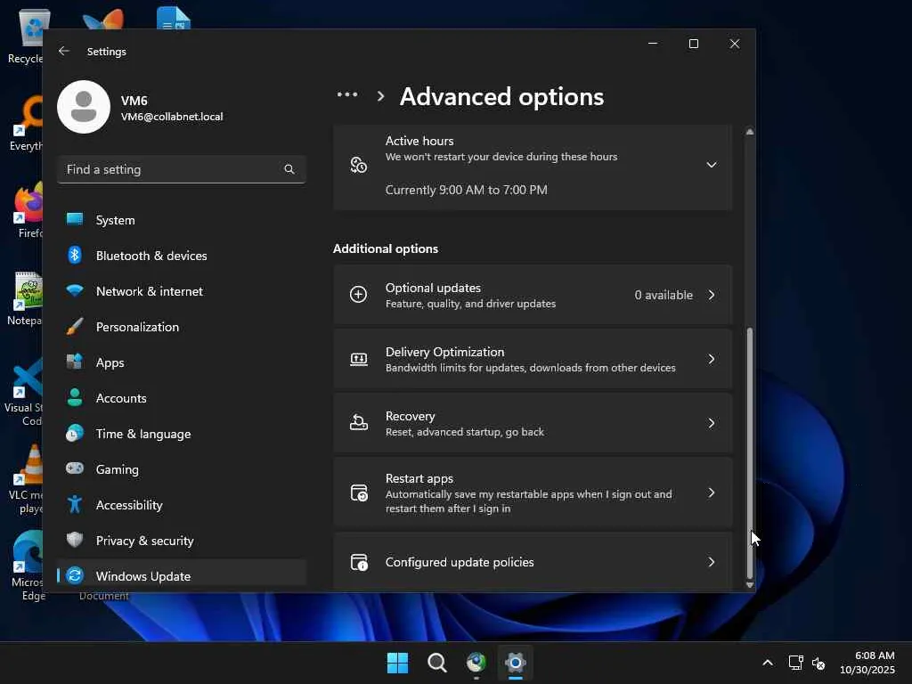Click the Privacy & security shield icon
912x684 pixels.
click(75, 541)
